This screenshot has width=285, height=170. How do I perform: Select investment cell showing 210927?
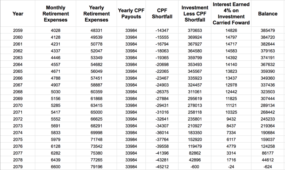pos(195,126)
